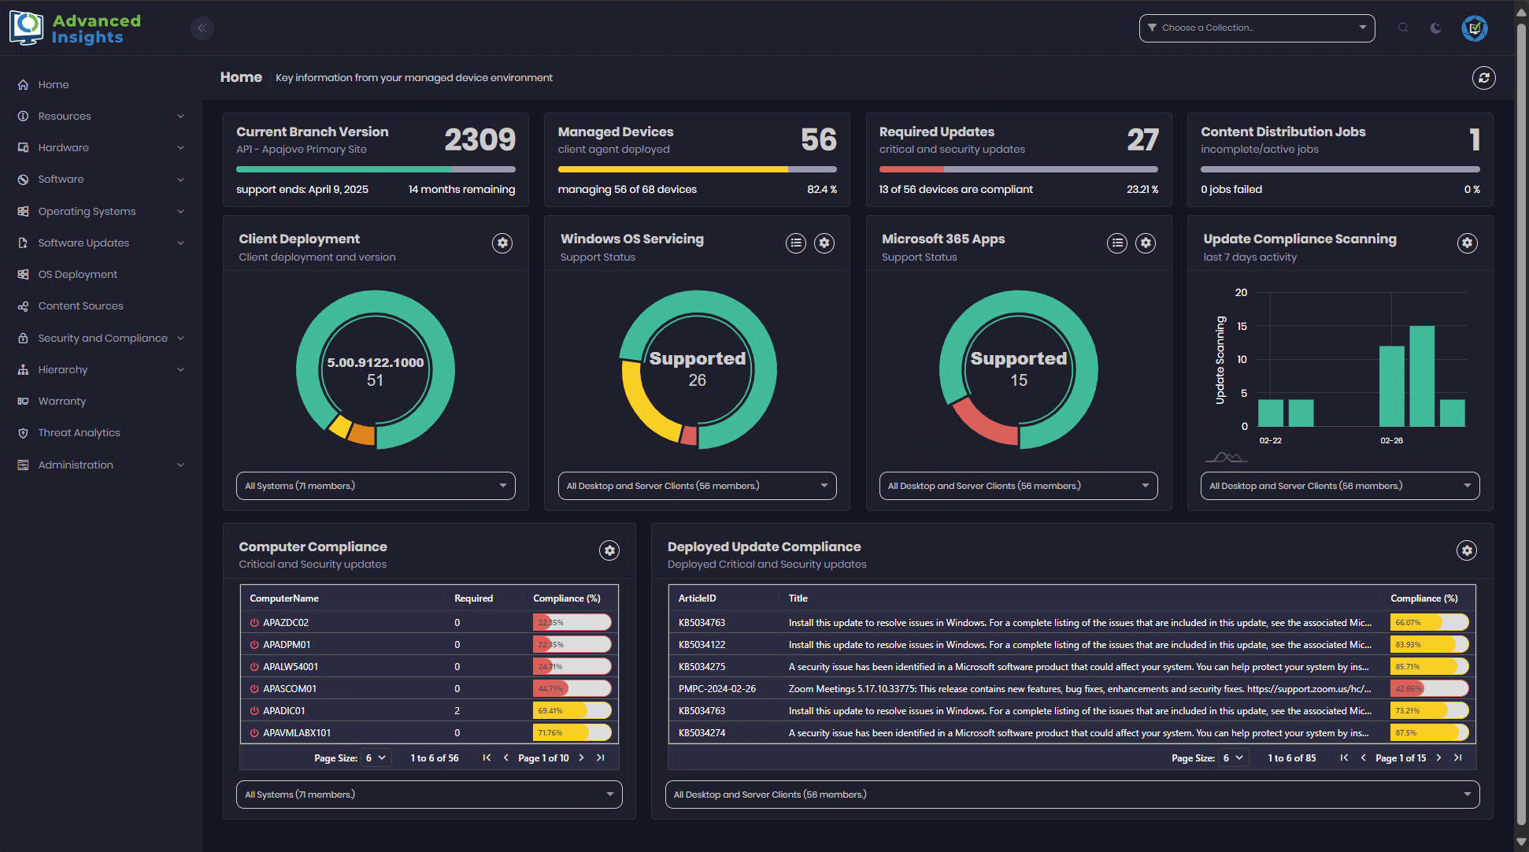The image size is (1529, 852).
Task: Open Computer Compliance Page Size dropdown
Action: (376, 758)
